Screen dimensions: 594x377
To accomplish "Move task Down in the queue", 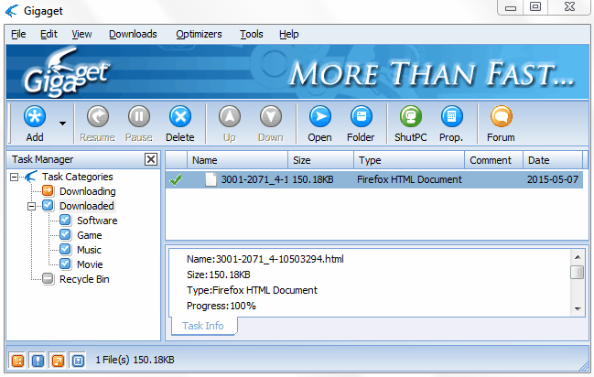I will [271, 124].
